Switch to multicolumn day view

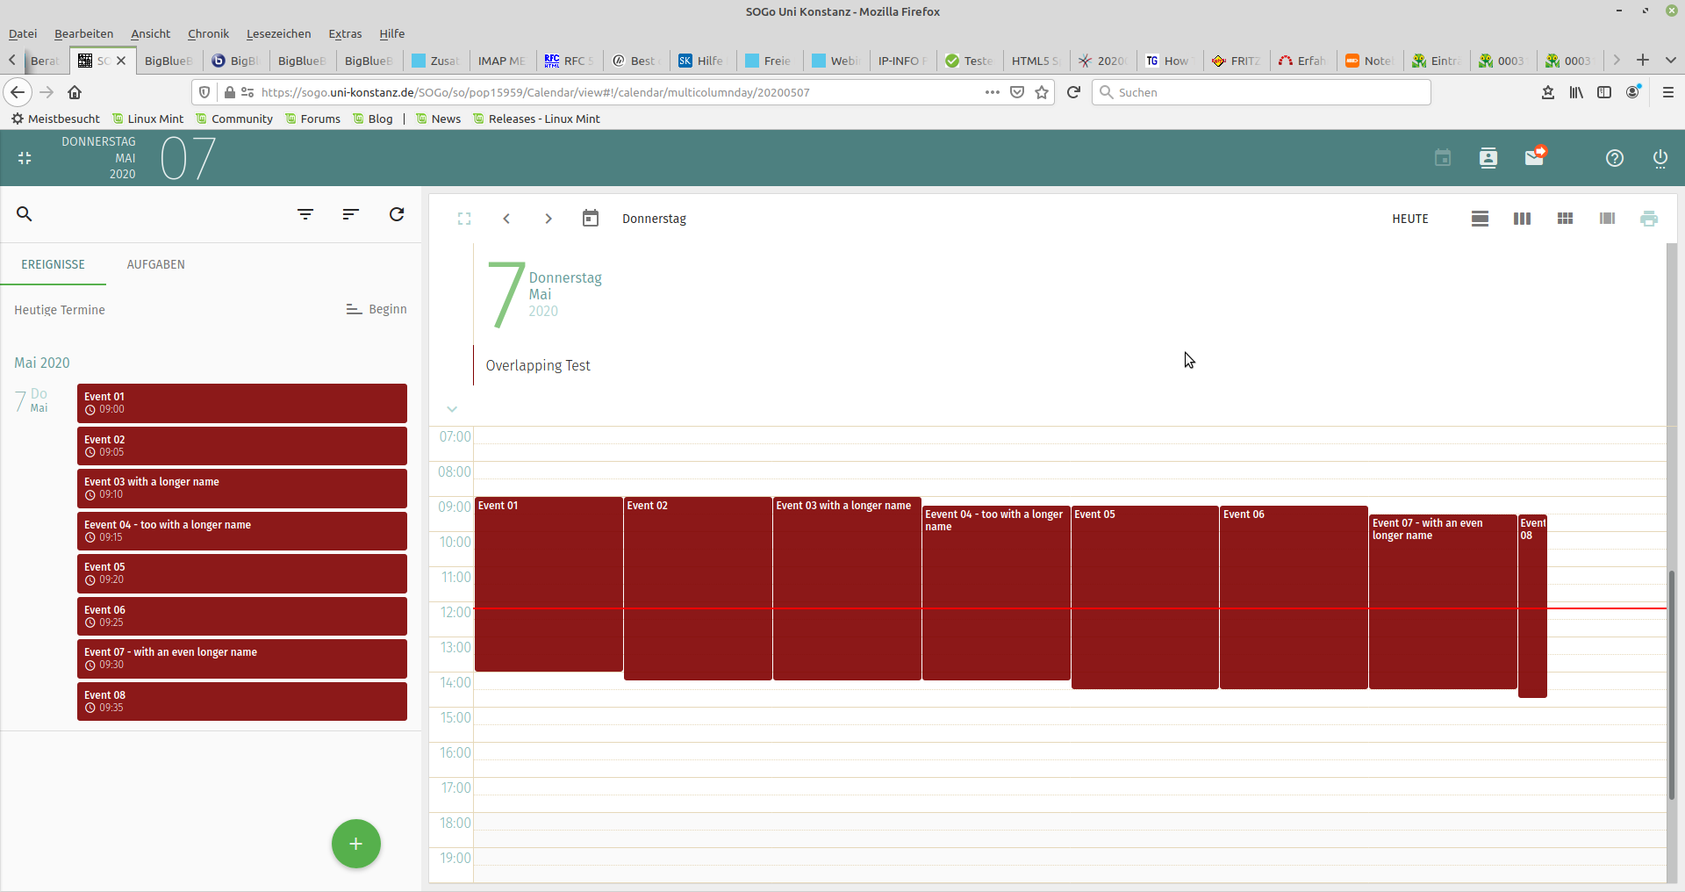coord(1607,219)
